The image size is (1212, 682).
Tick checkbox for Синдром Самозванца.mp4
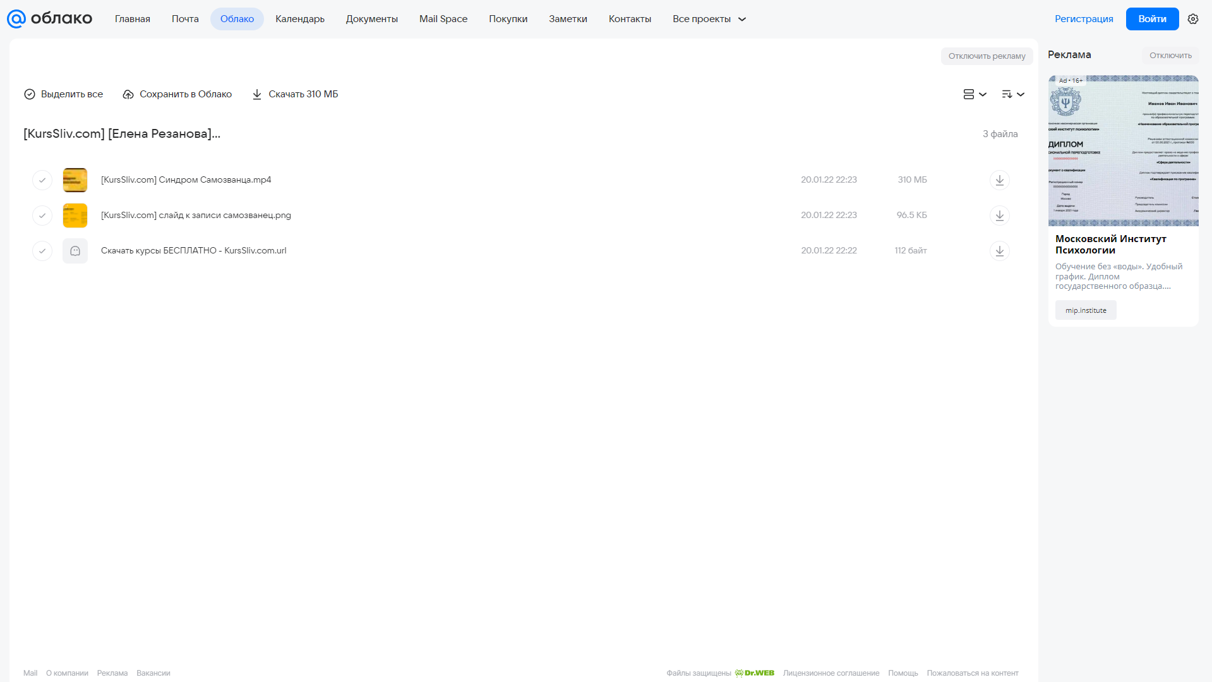click(42, 180)
